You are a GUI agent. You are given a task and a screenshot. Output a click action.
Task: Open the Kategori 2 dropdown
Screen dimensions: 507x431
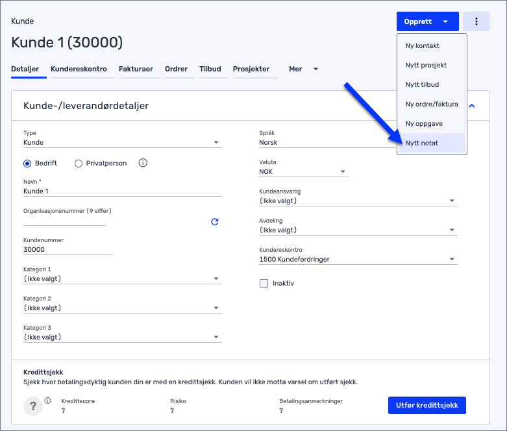coord(123,308)
